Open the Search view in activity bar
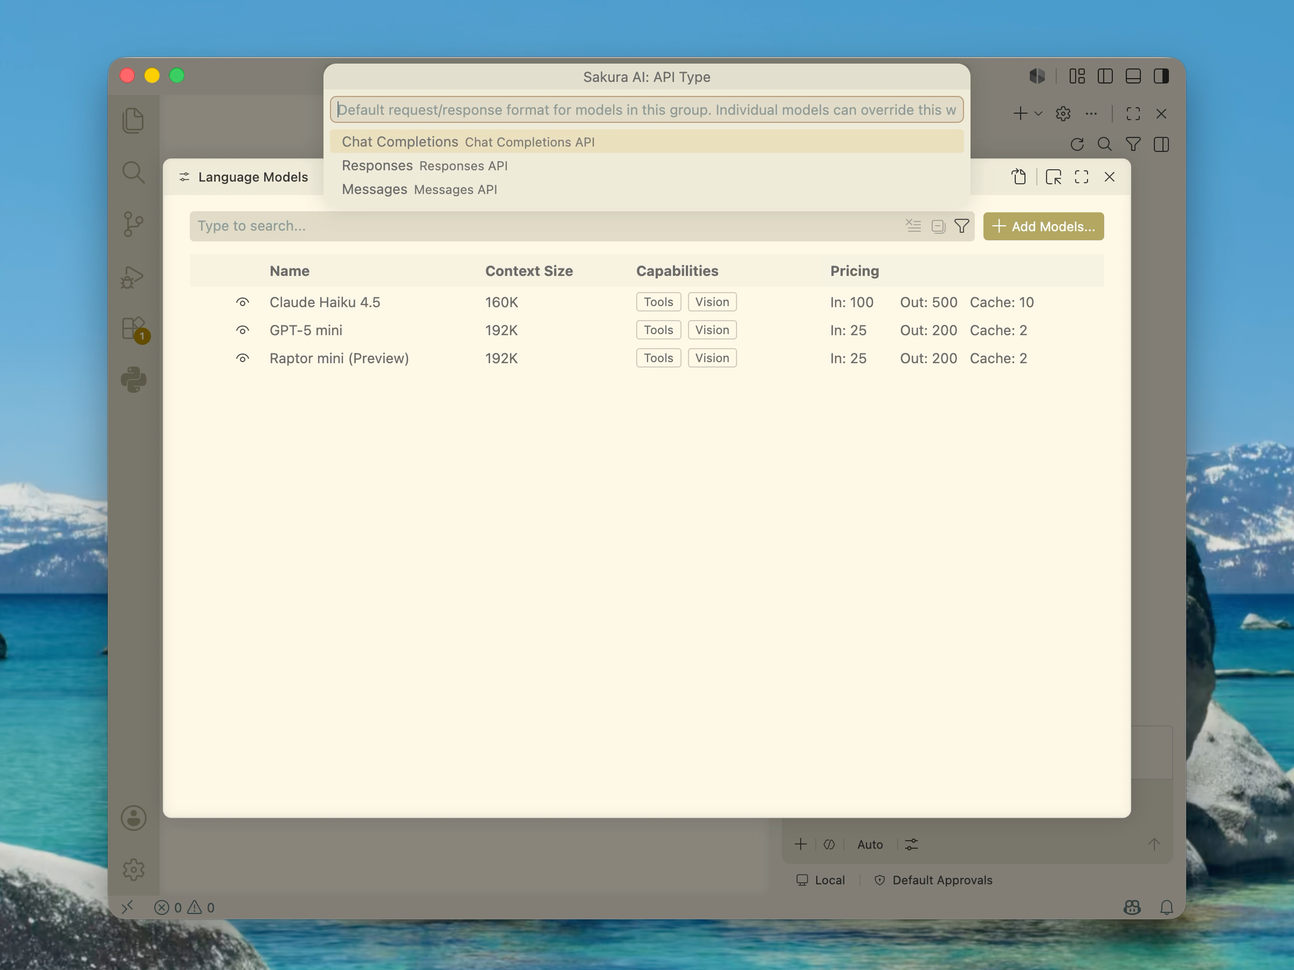 (133, 172)
